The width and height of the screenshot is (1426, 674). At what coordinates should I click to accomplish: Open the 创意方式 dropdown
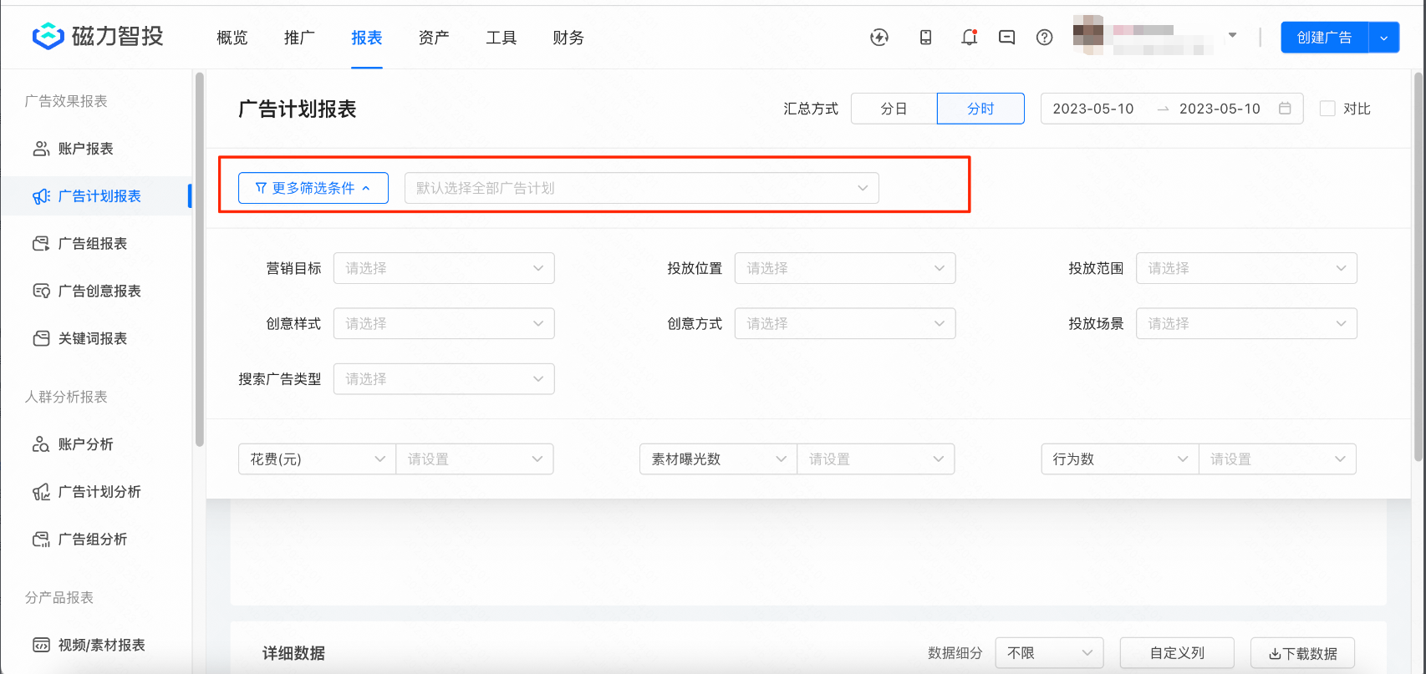point(845,323)
